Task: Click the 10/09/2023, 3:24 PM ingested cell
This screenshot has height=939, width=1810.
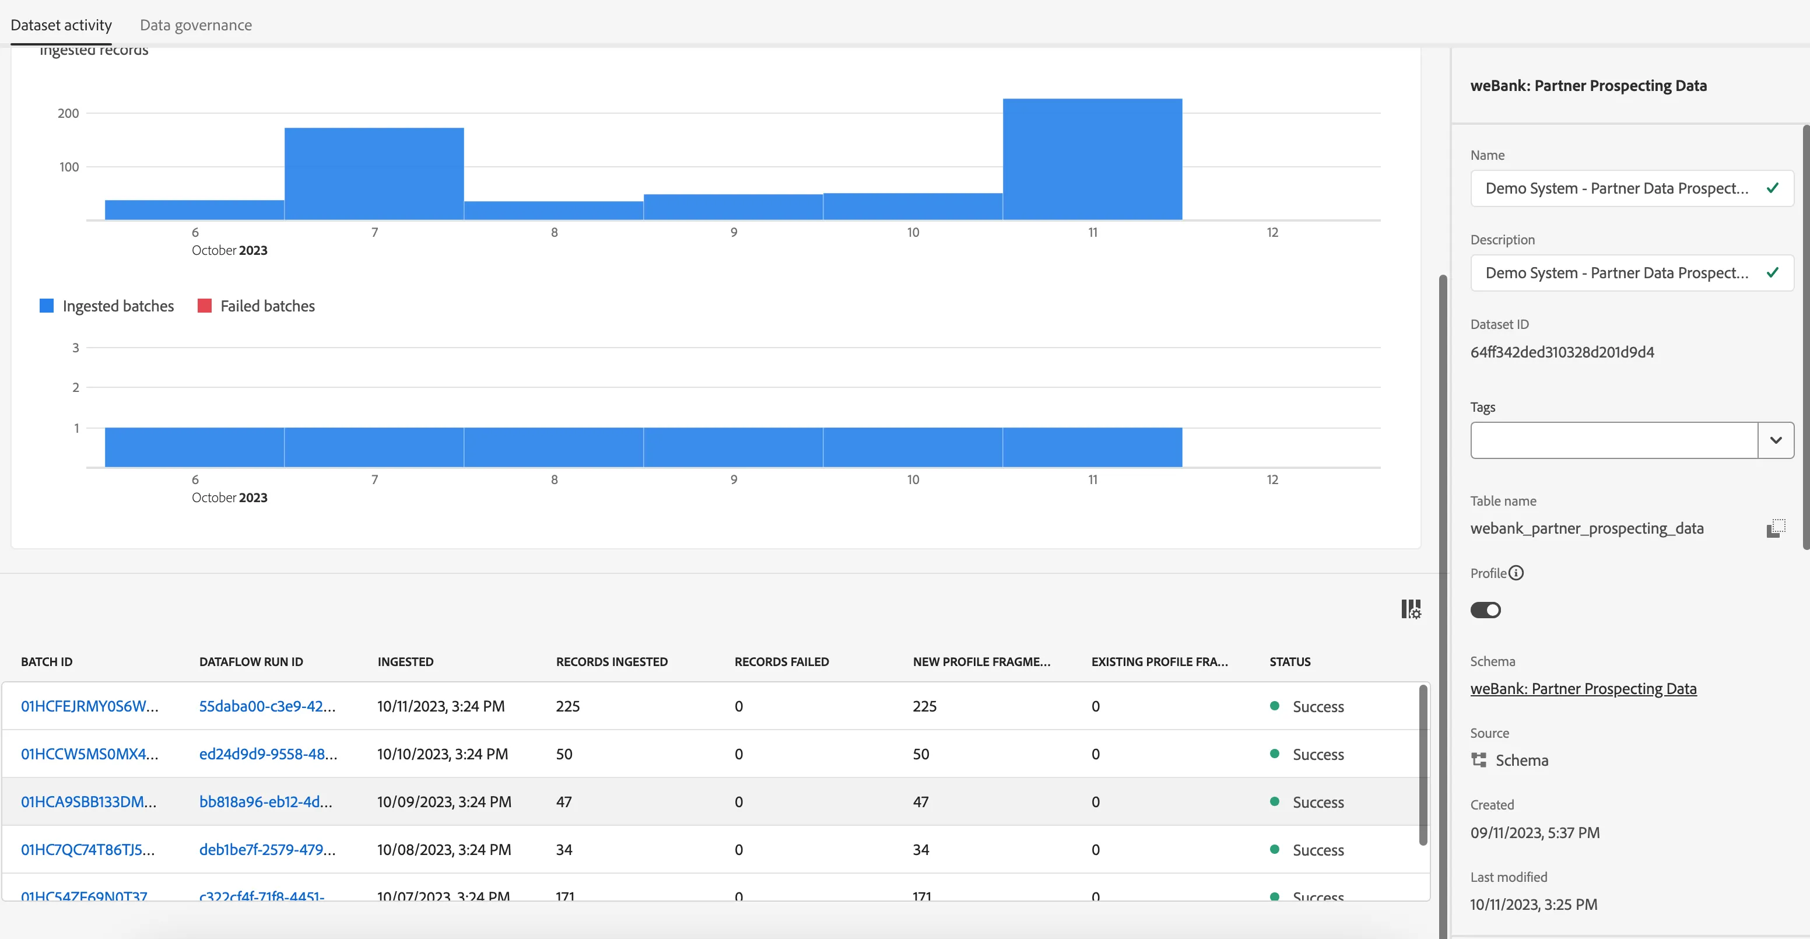Action: pos(444,802)
